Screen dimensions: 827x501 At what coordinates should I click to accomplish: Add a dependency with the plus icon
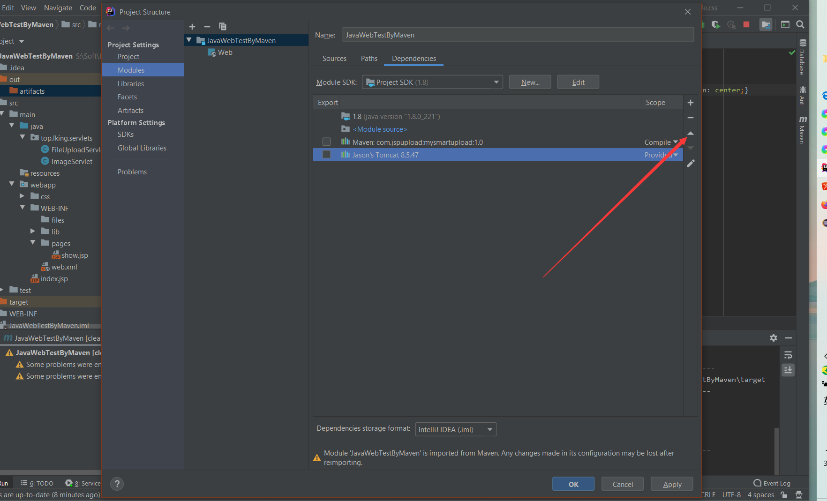[x=691, y=103]
